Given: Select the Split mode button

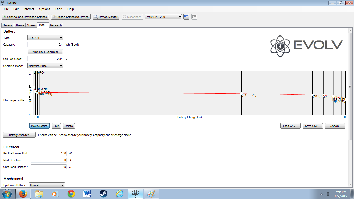Looking at the screenshot, I should pyautogui.click(x=56, y=126).
